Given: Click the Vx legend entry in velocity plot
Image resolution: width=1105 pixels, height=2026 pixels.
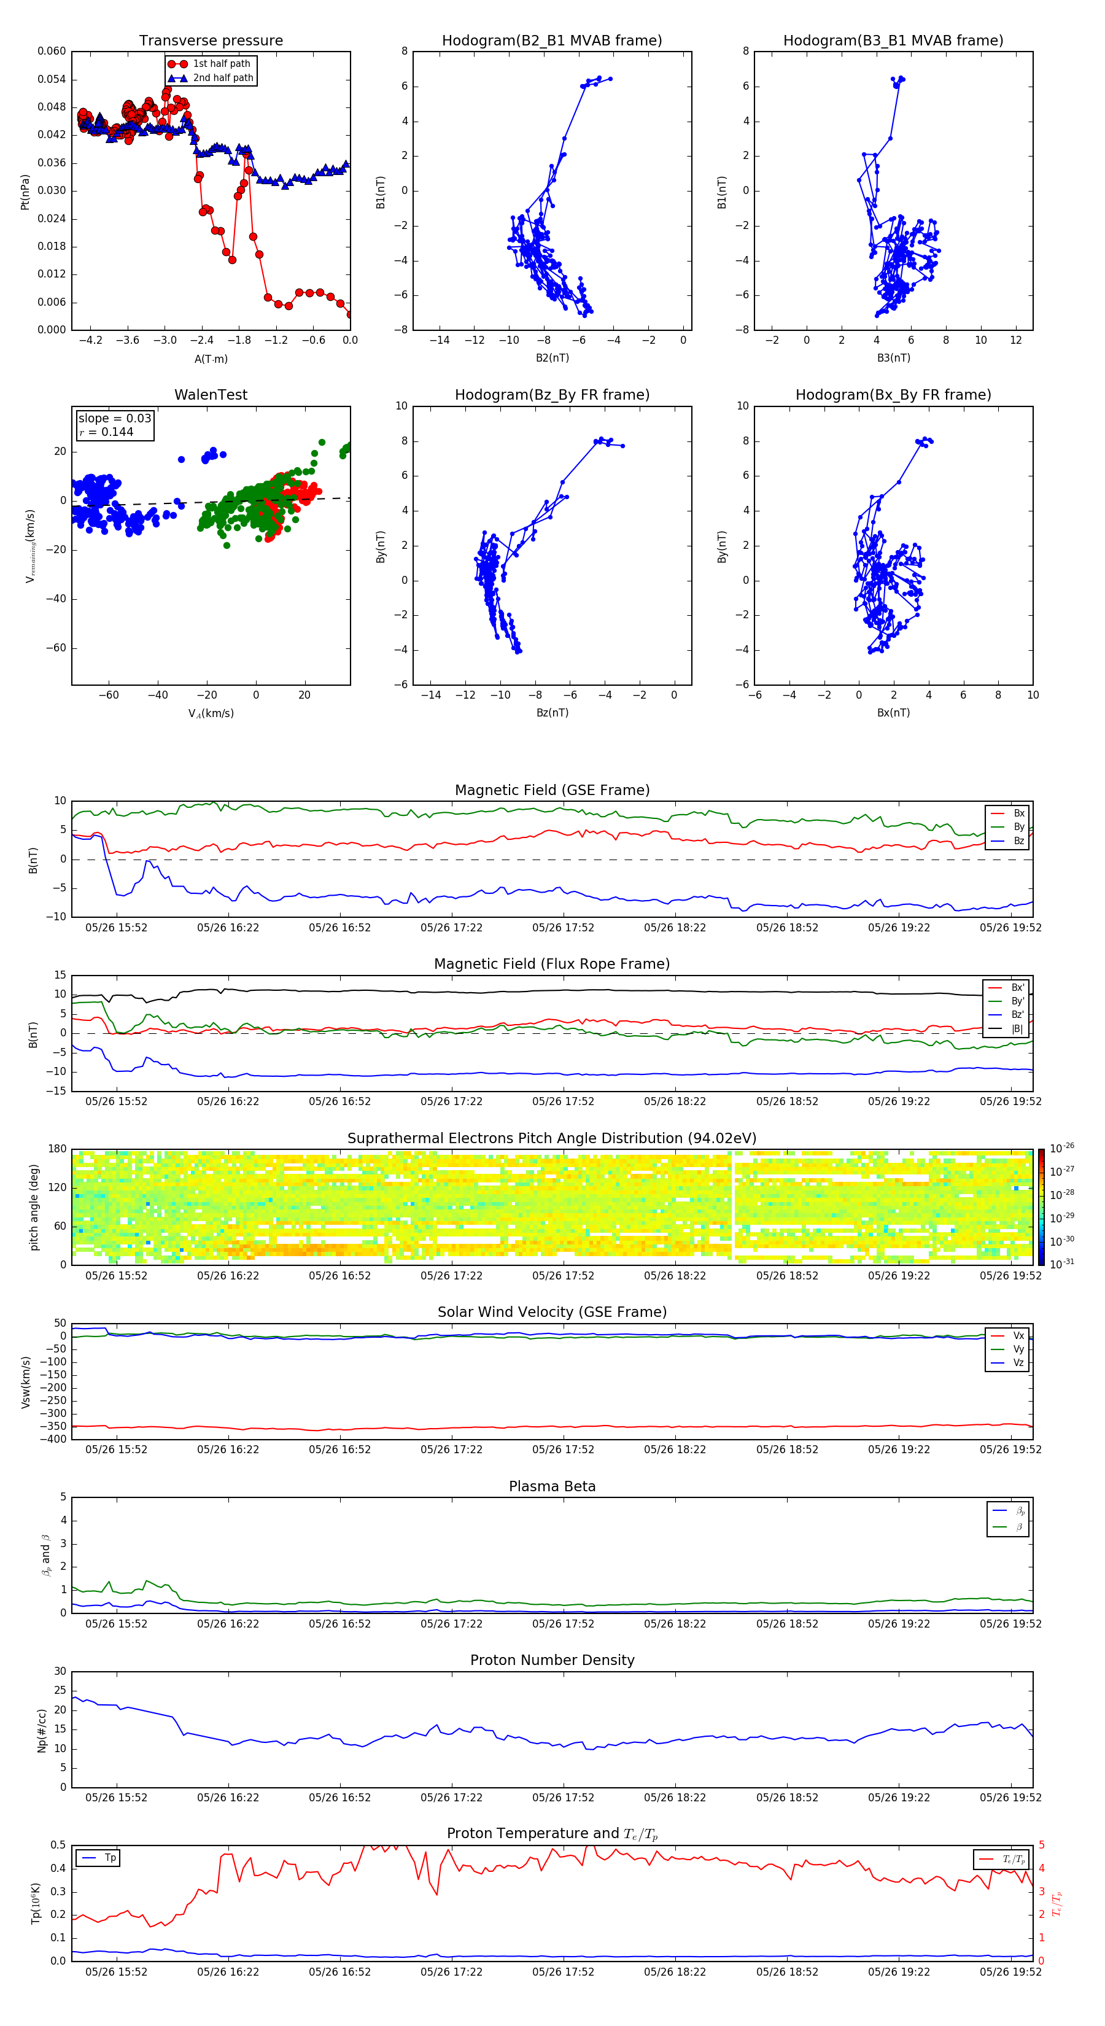Looking at the screenshot, I should [1007, 1337].
